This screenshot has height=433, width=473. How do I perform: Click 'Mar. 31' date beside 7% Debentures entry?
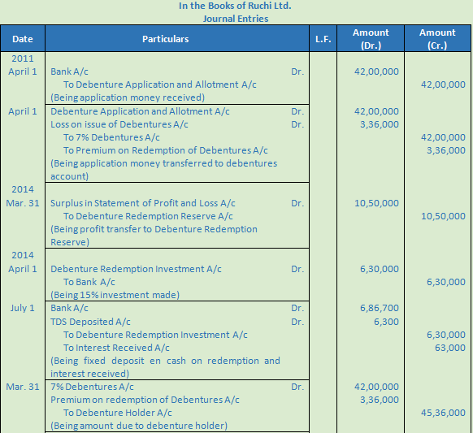point(23,387)
